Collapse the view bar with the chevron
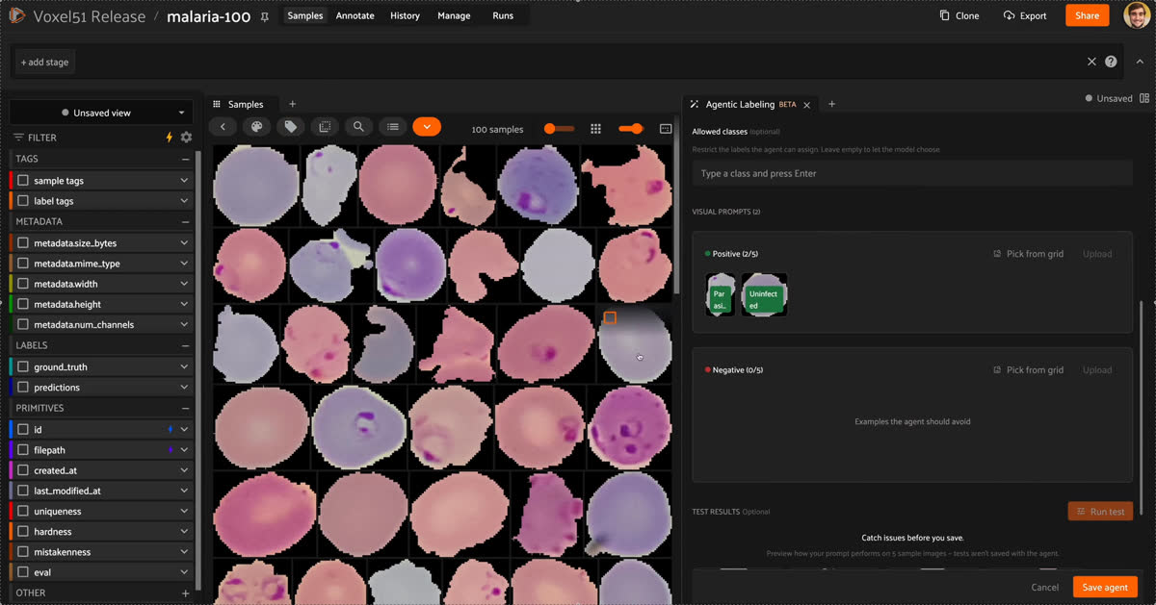Viewport: 1156px width, 605px height. pyautogui.click(x=1140, y=62)
